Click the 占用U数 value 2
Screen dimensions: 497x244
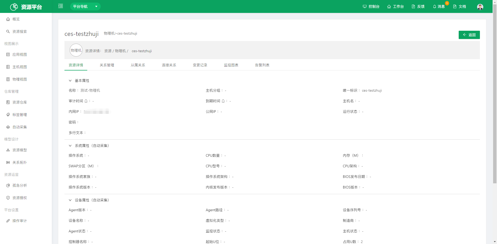(x=362, y=242)
